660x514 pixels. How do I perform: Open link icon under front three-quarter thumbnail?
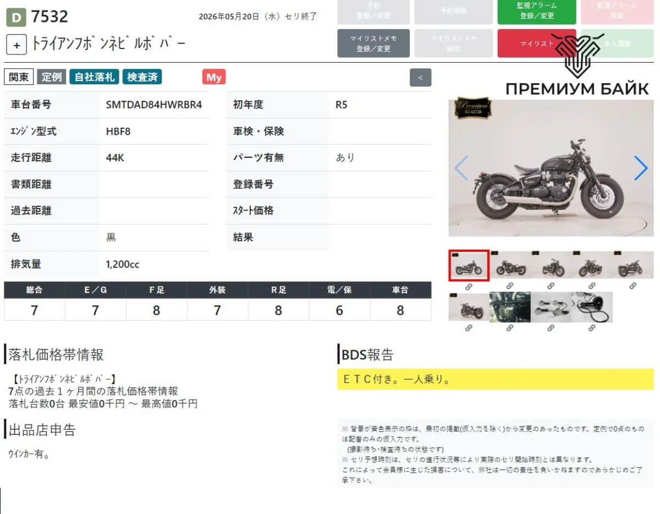(551, 286)
